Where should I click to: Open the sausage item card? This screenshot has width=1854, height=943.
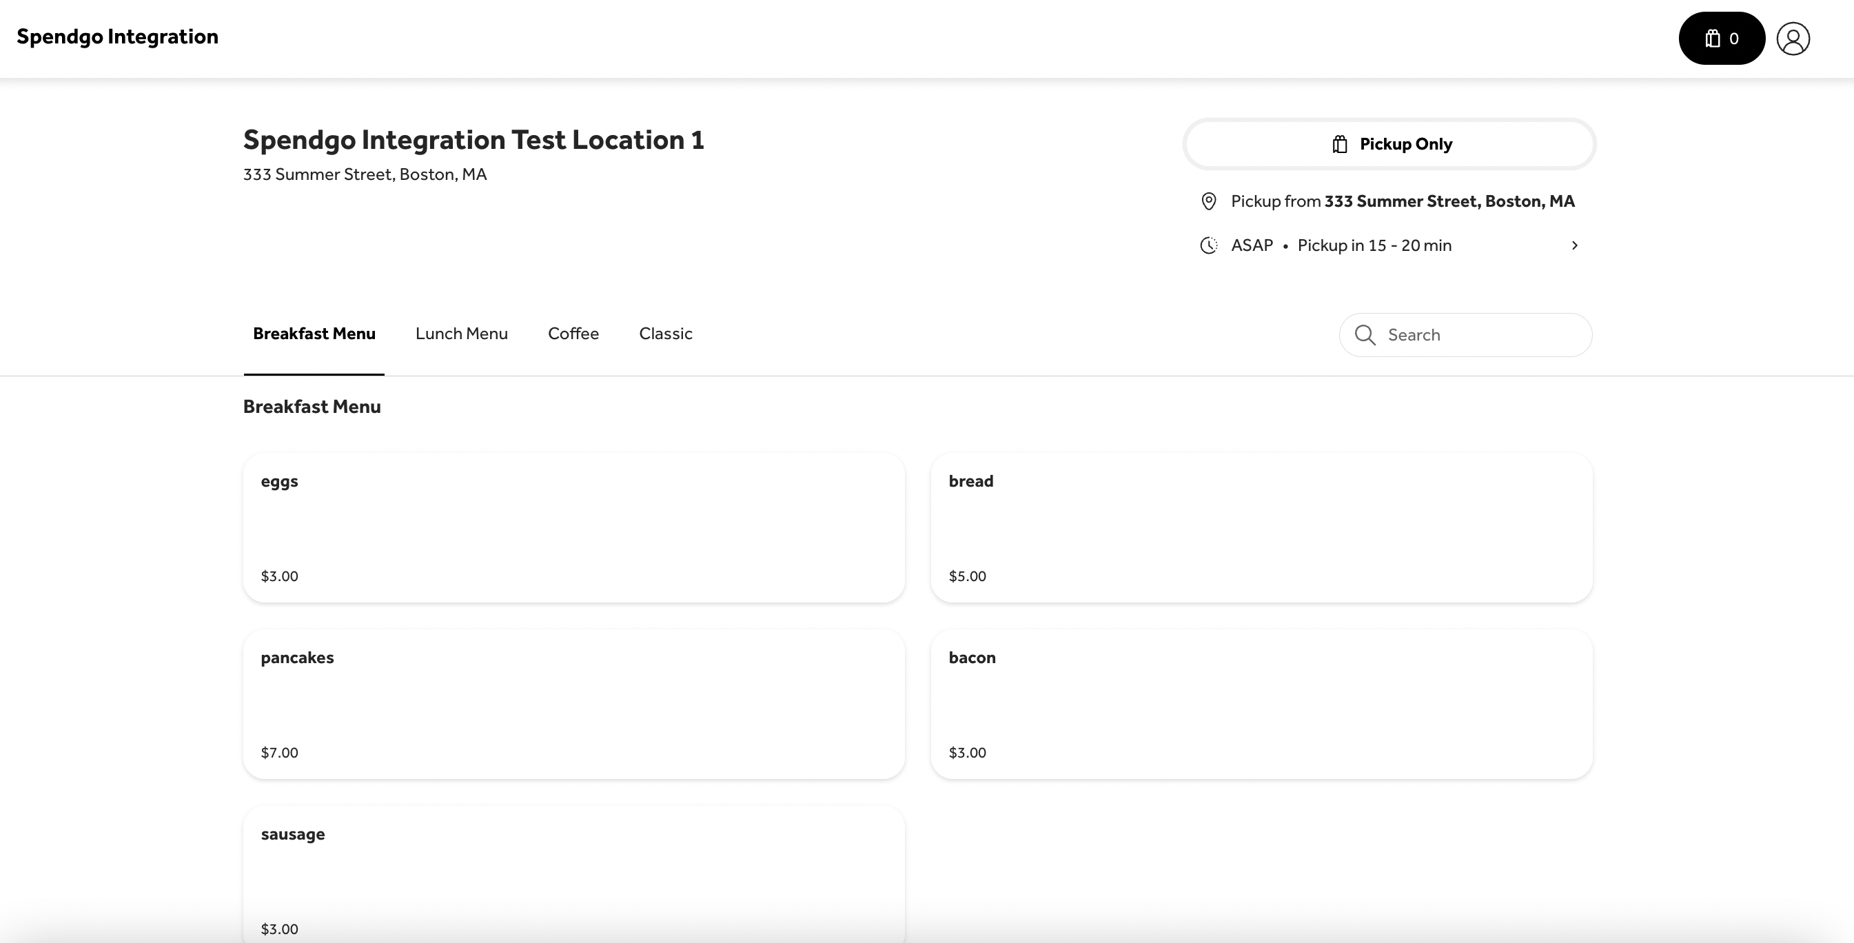(573, 875)
